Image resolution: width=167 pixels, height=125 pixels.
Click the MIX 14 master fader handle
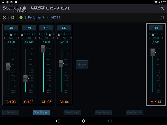pos(153,52)
